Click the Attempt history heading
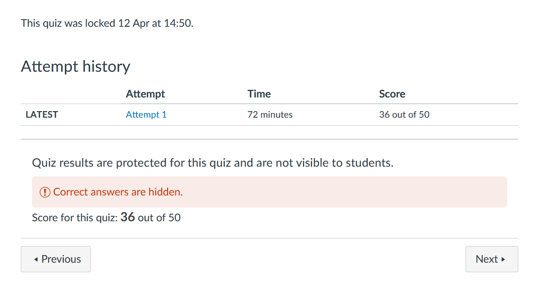The width and height of the screenshot is (536, 295). (75, 66)
